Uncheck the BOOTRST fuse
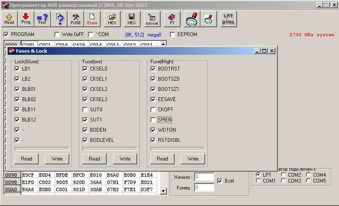 (x=153, y=69)
